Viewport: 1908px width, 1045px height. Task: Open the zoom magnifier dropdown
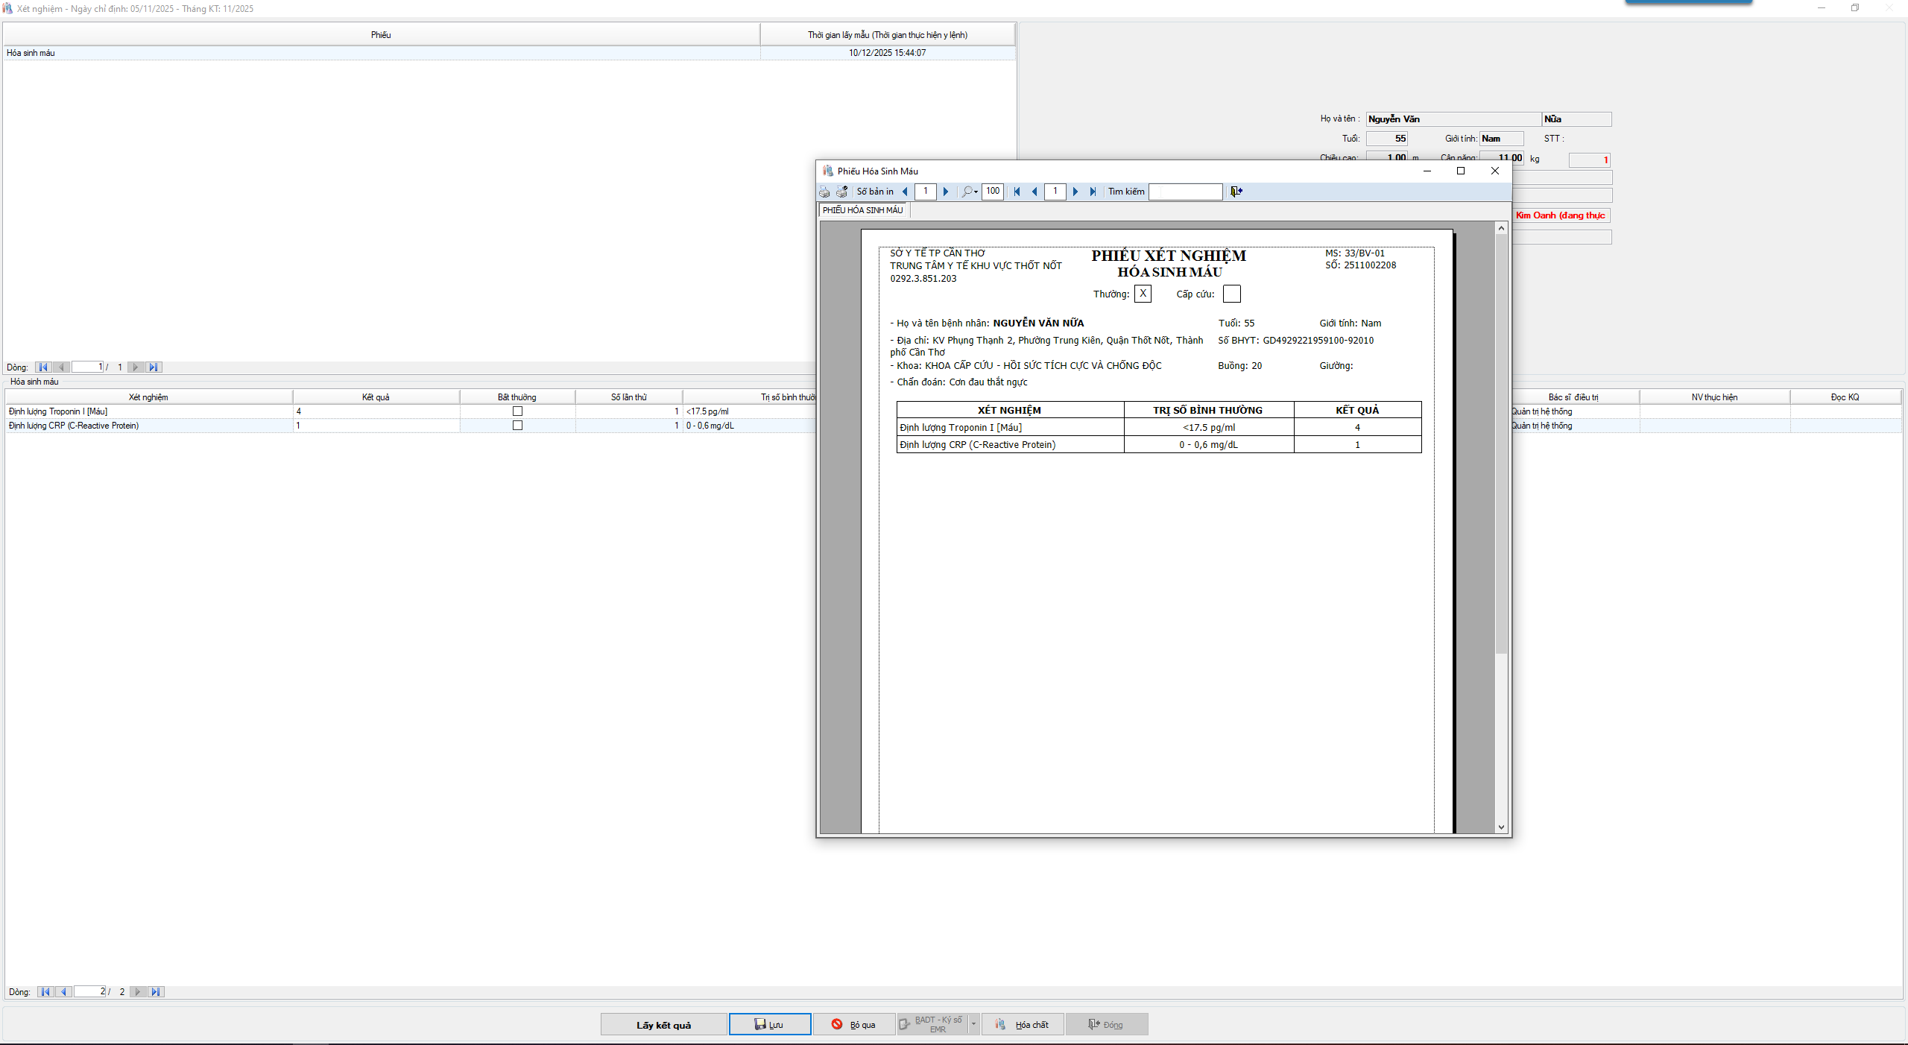point(969,192)
